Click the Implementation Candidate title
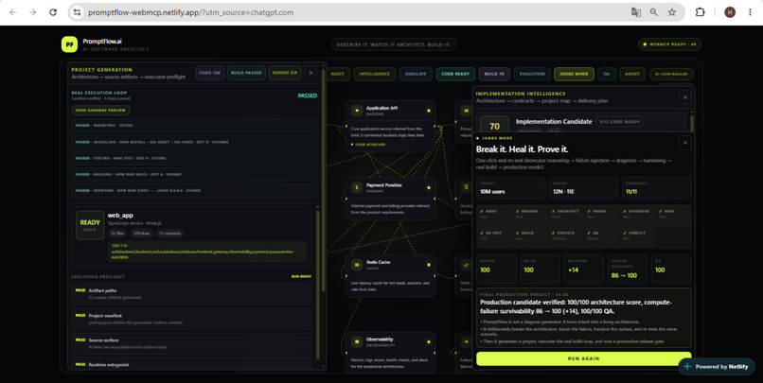763x383 pixels. tap(554, 121)
